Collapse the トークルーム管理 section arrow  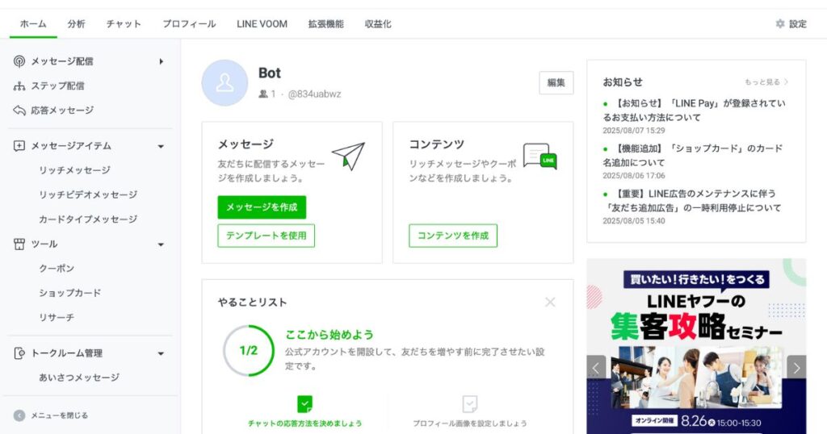(161, 353)
